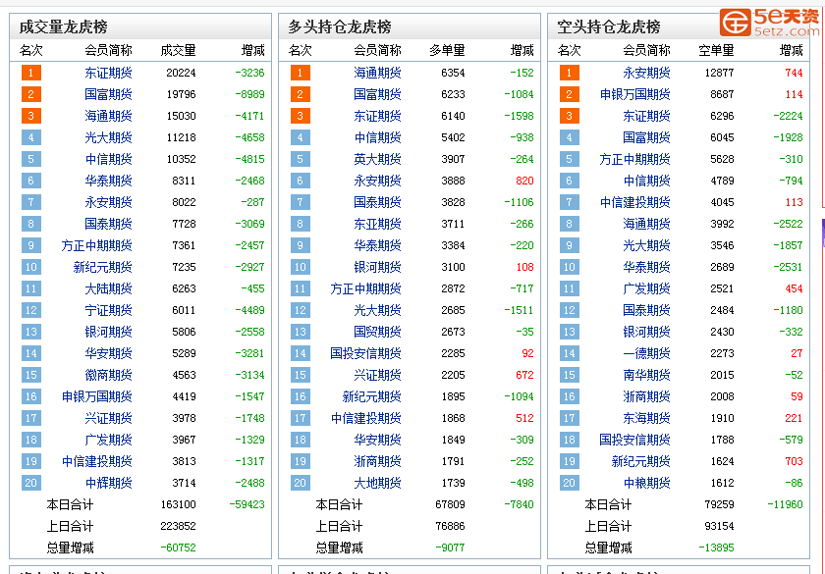Click 东海期货 member link
The width and height of the screenshot is (825, 574).
click(646, 418)
